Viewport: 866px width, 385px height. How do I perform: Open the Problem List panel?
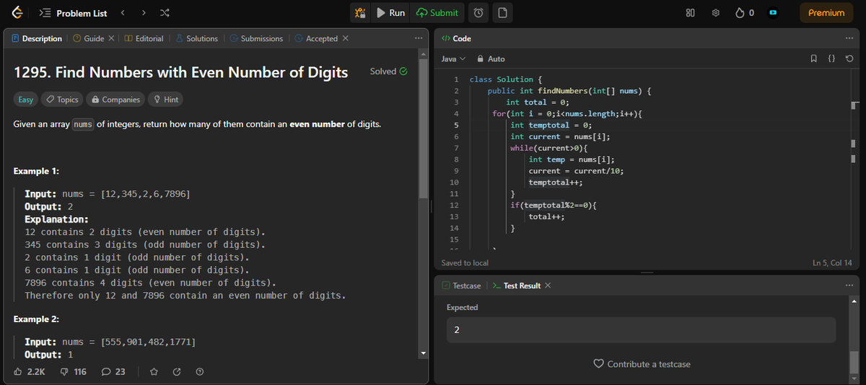[x=74, y=13]
